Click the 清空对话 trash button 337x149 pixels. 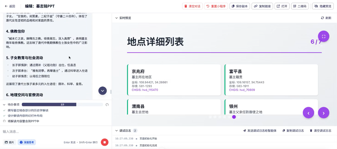[192, 6]
